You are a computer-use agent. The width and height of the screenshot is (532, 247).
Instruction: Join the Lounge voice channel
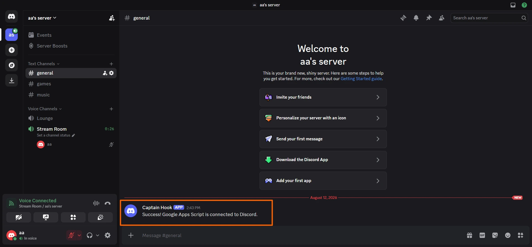(x=71, y=118)
